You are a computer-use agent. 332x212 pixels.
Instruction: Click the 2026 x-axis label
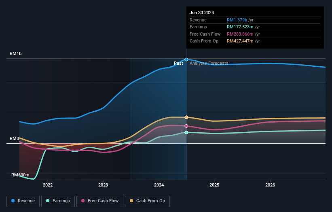tap(270, 185)
